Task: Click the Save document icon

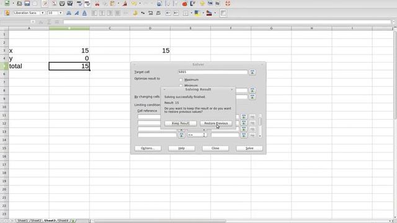Action: 27,4
